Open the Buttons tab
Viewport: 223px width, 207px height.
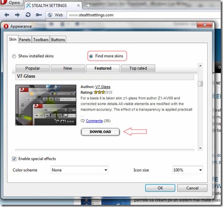click(x=58, y=40)
